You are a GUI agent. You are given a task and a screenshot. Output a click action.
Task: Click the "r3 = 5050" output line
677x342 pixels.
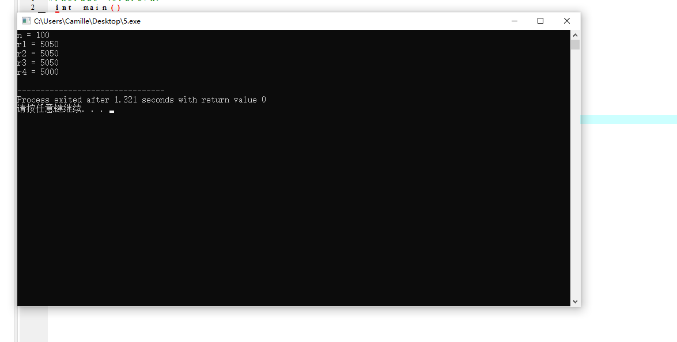(38, 63)
